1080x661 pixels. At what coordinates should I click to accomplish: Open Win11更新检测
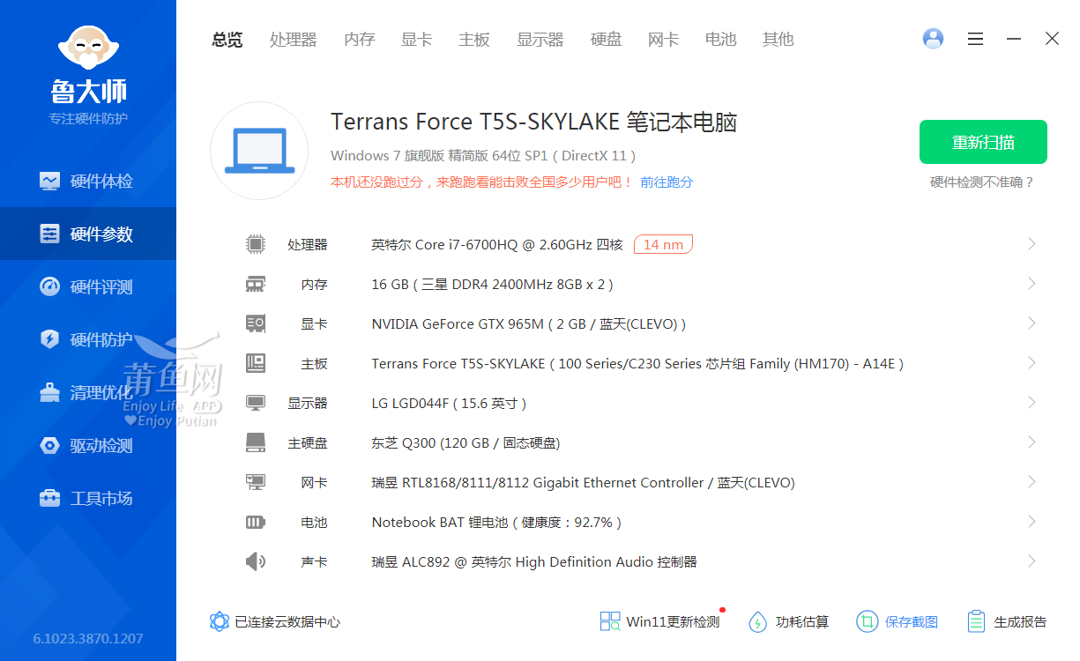[x=660, y=621]
